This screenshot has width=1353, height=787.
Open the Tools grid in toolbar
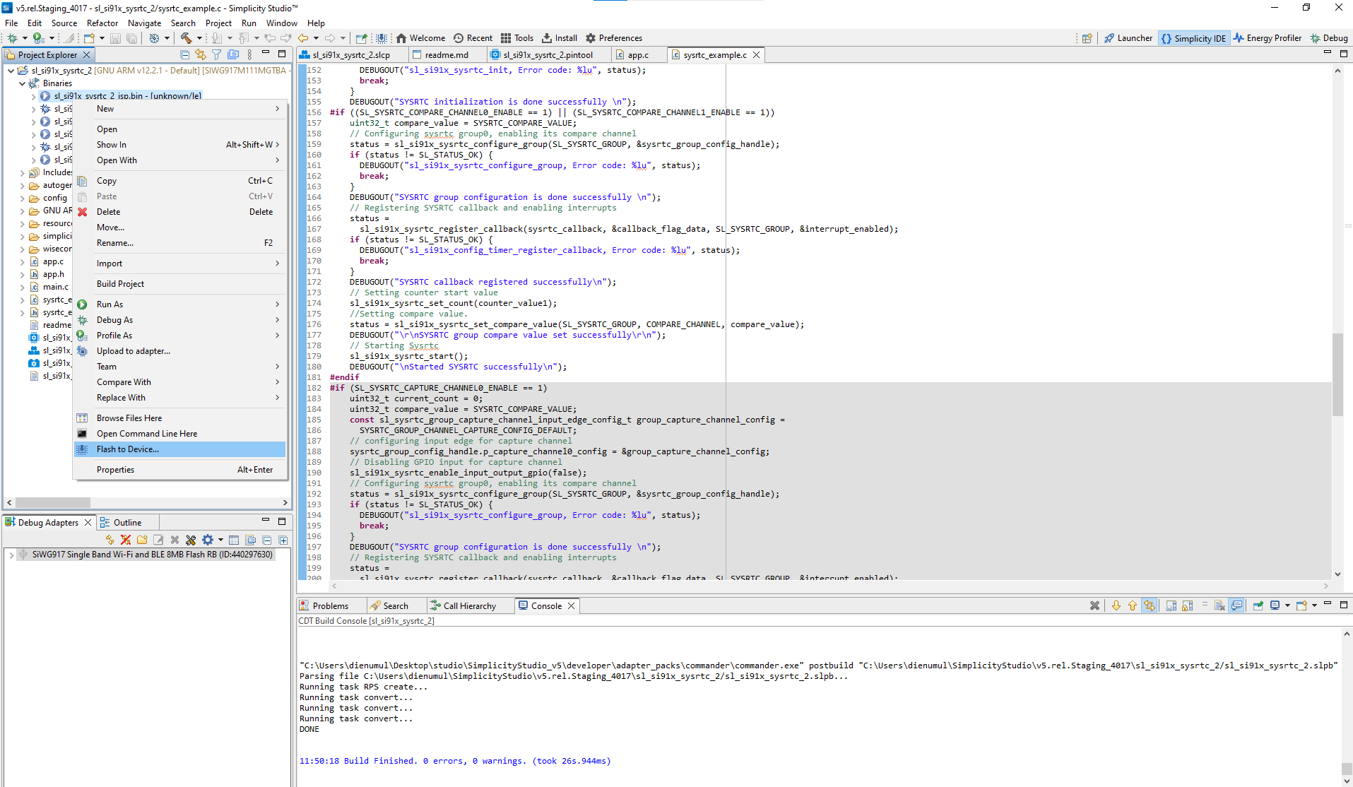click(x=517, y=38)
